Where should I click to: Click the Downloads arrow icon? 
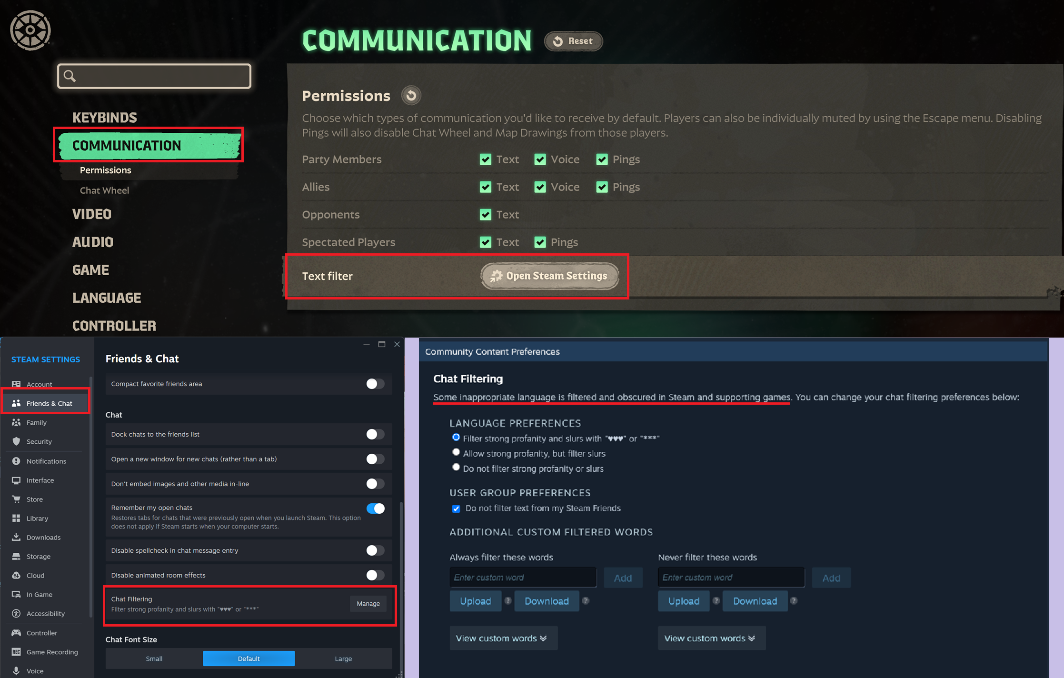[x=16, y=537]
